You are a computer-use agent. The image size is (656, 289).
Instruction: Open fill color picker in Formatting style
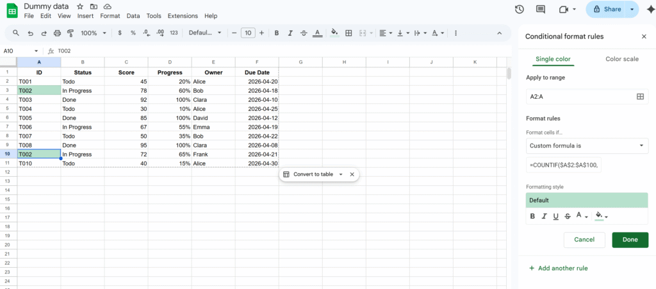[x=600, y=216]
